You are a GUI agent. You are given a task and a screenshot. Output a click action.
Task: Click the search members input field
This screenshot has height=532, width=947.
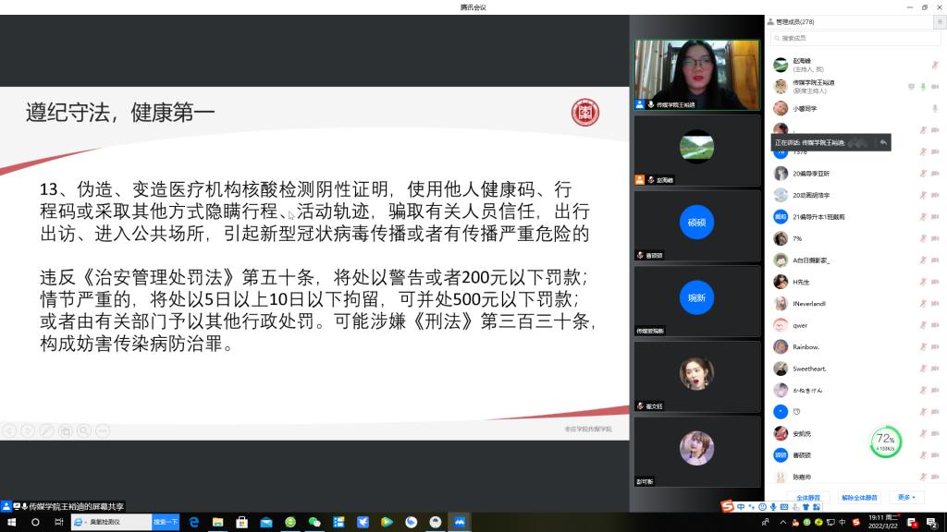click(855, 38)
